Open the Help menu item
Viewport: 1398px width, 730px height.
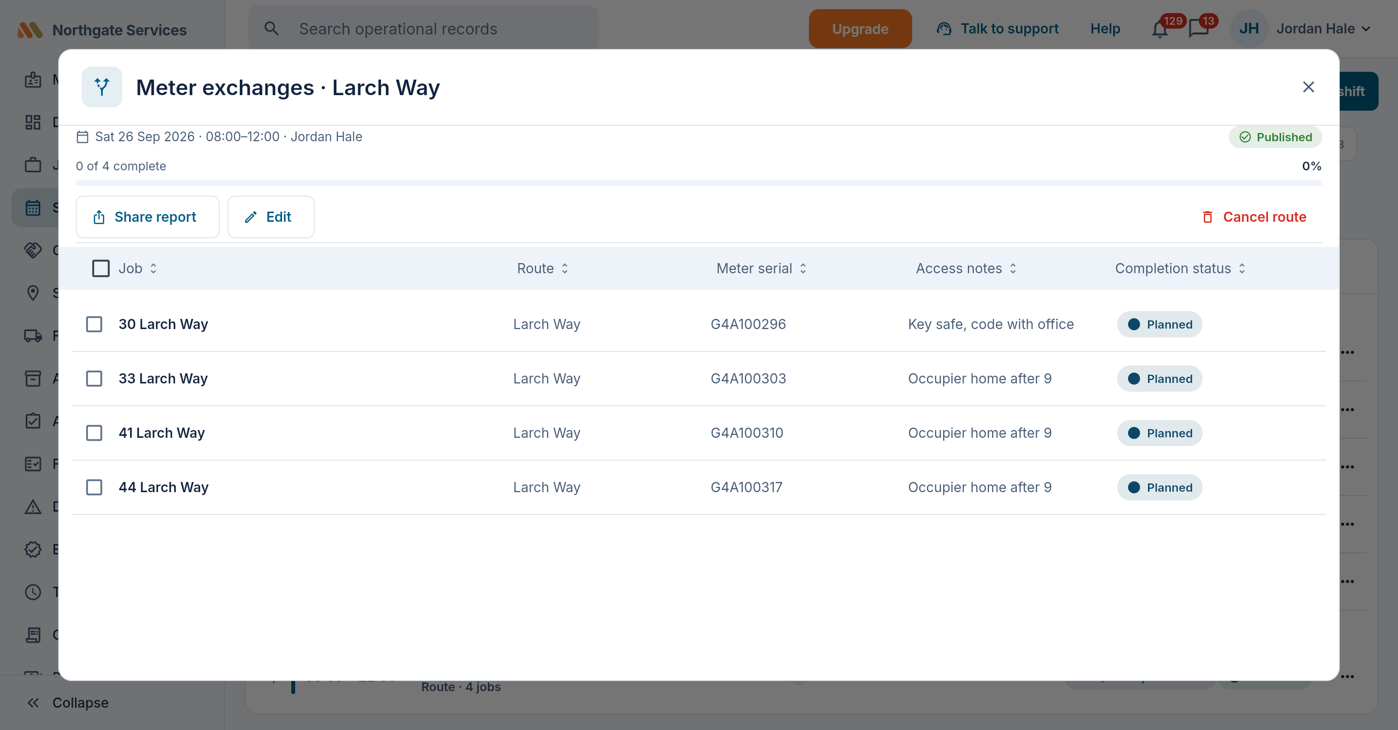(1105, 29)
